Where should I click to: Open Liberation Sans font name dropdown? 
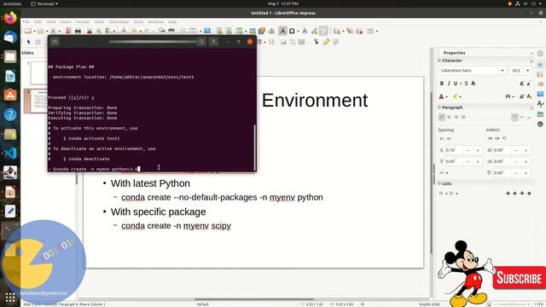click(x=502, y=71)
